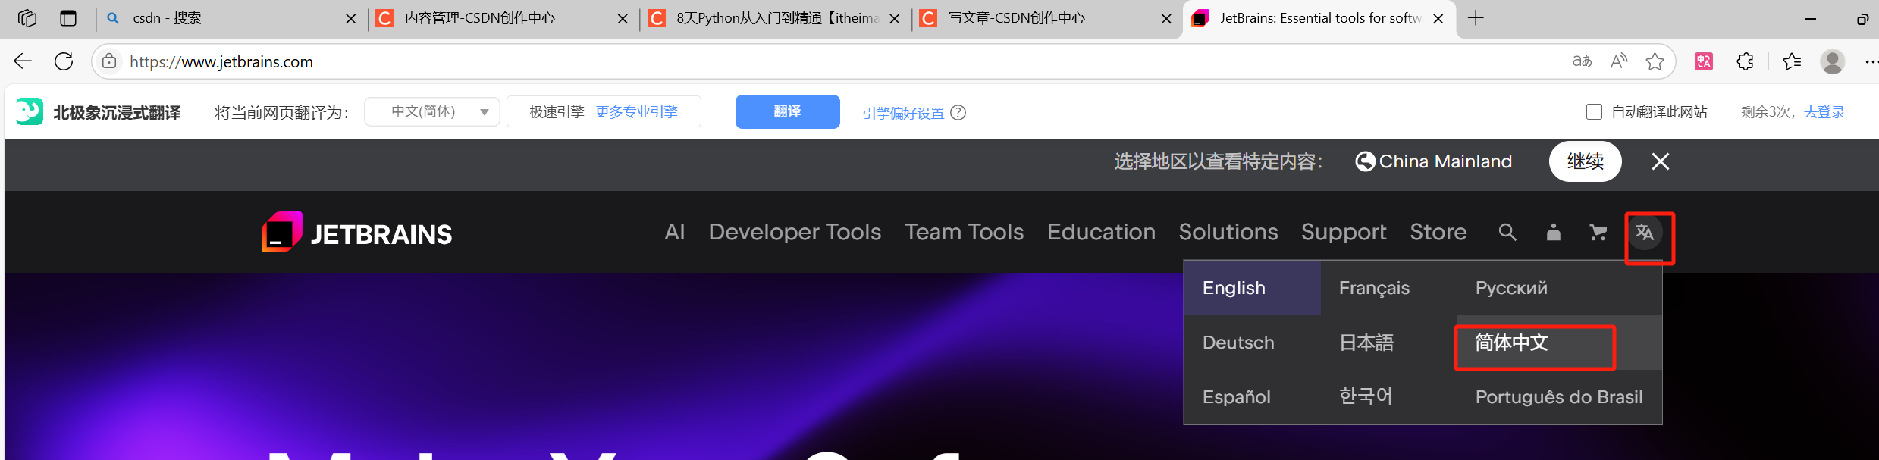Close the csdn search tab

pos(350,19)
